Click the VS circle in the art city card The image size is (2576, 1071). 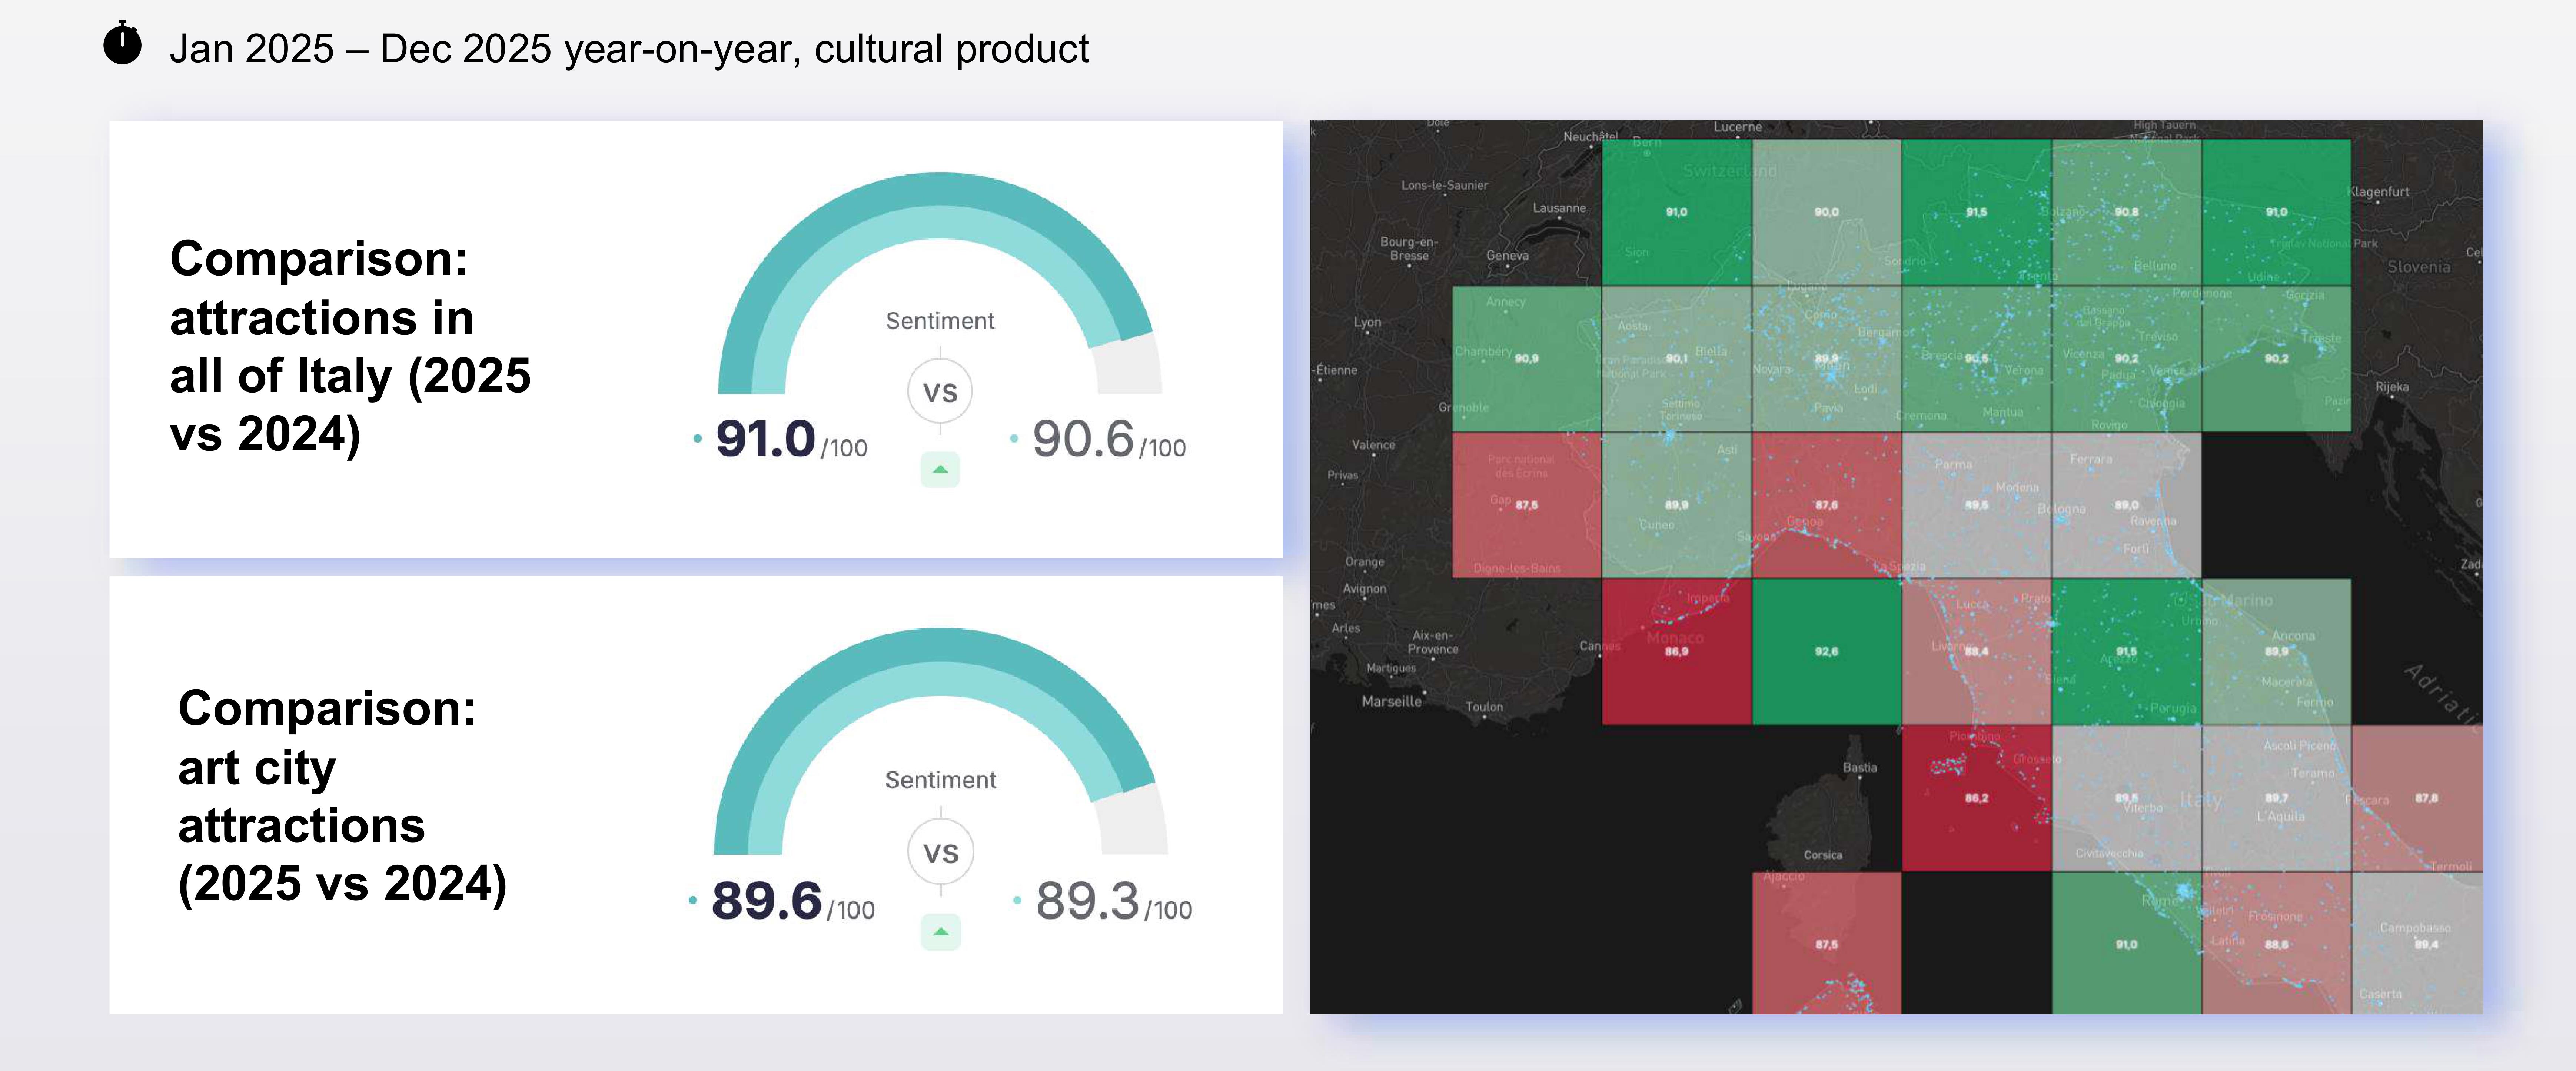tap(940, 853)
